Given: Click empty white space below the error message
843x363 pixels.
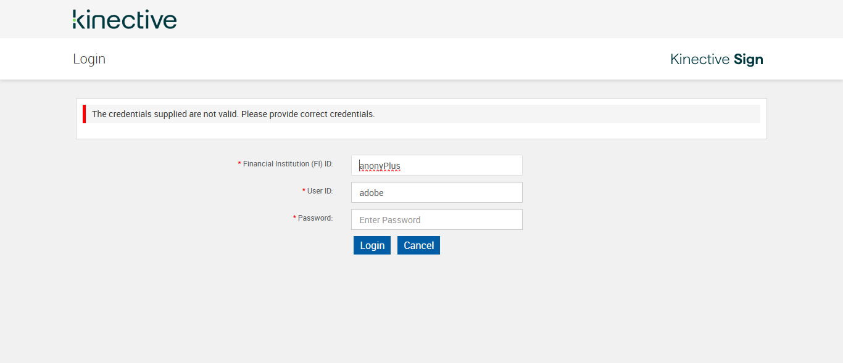Looking at the screenshot, I should click(421, 131).
